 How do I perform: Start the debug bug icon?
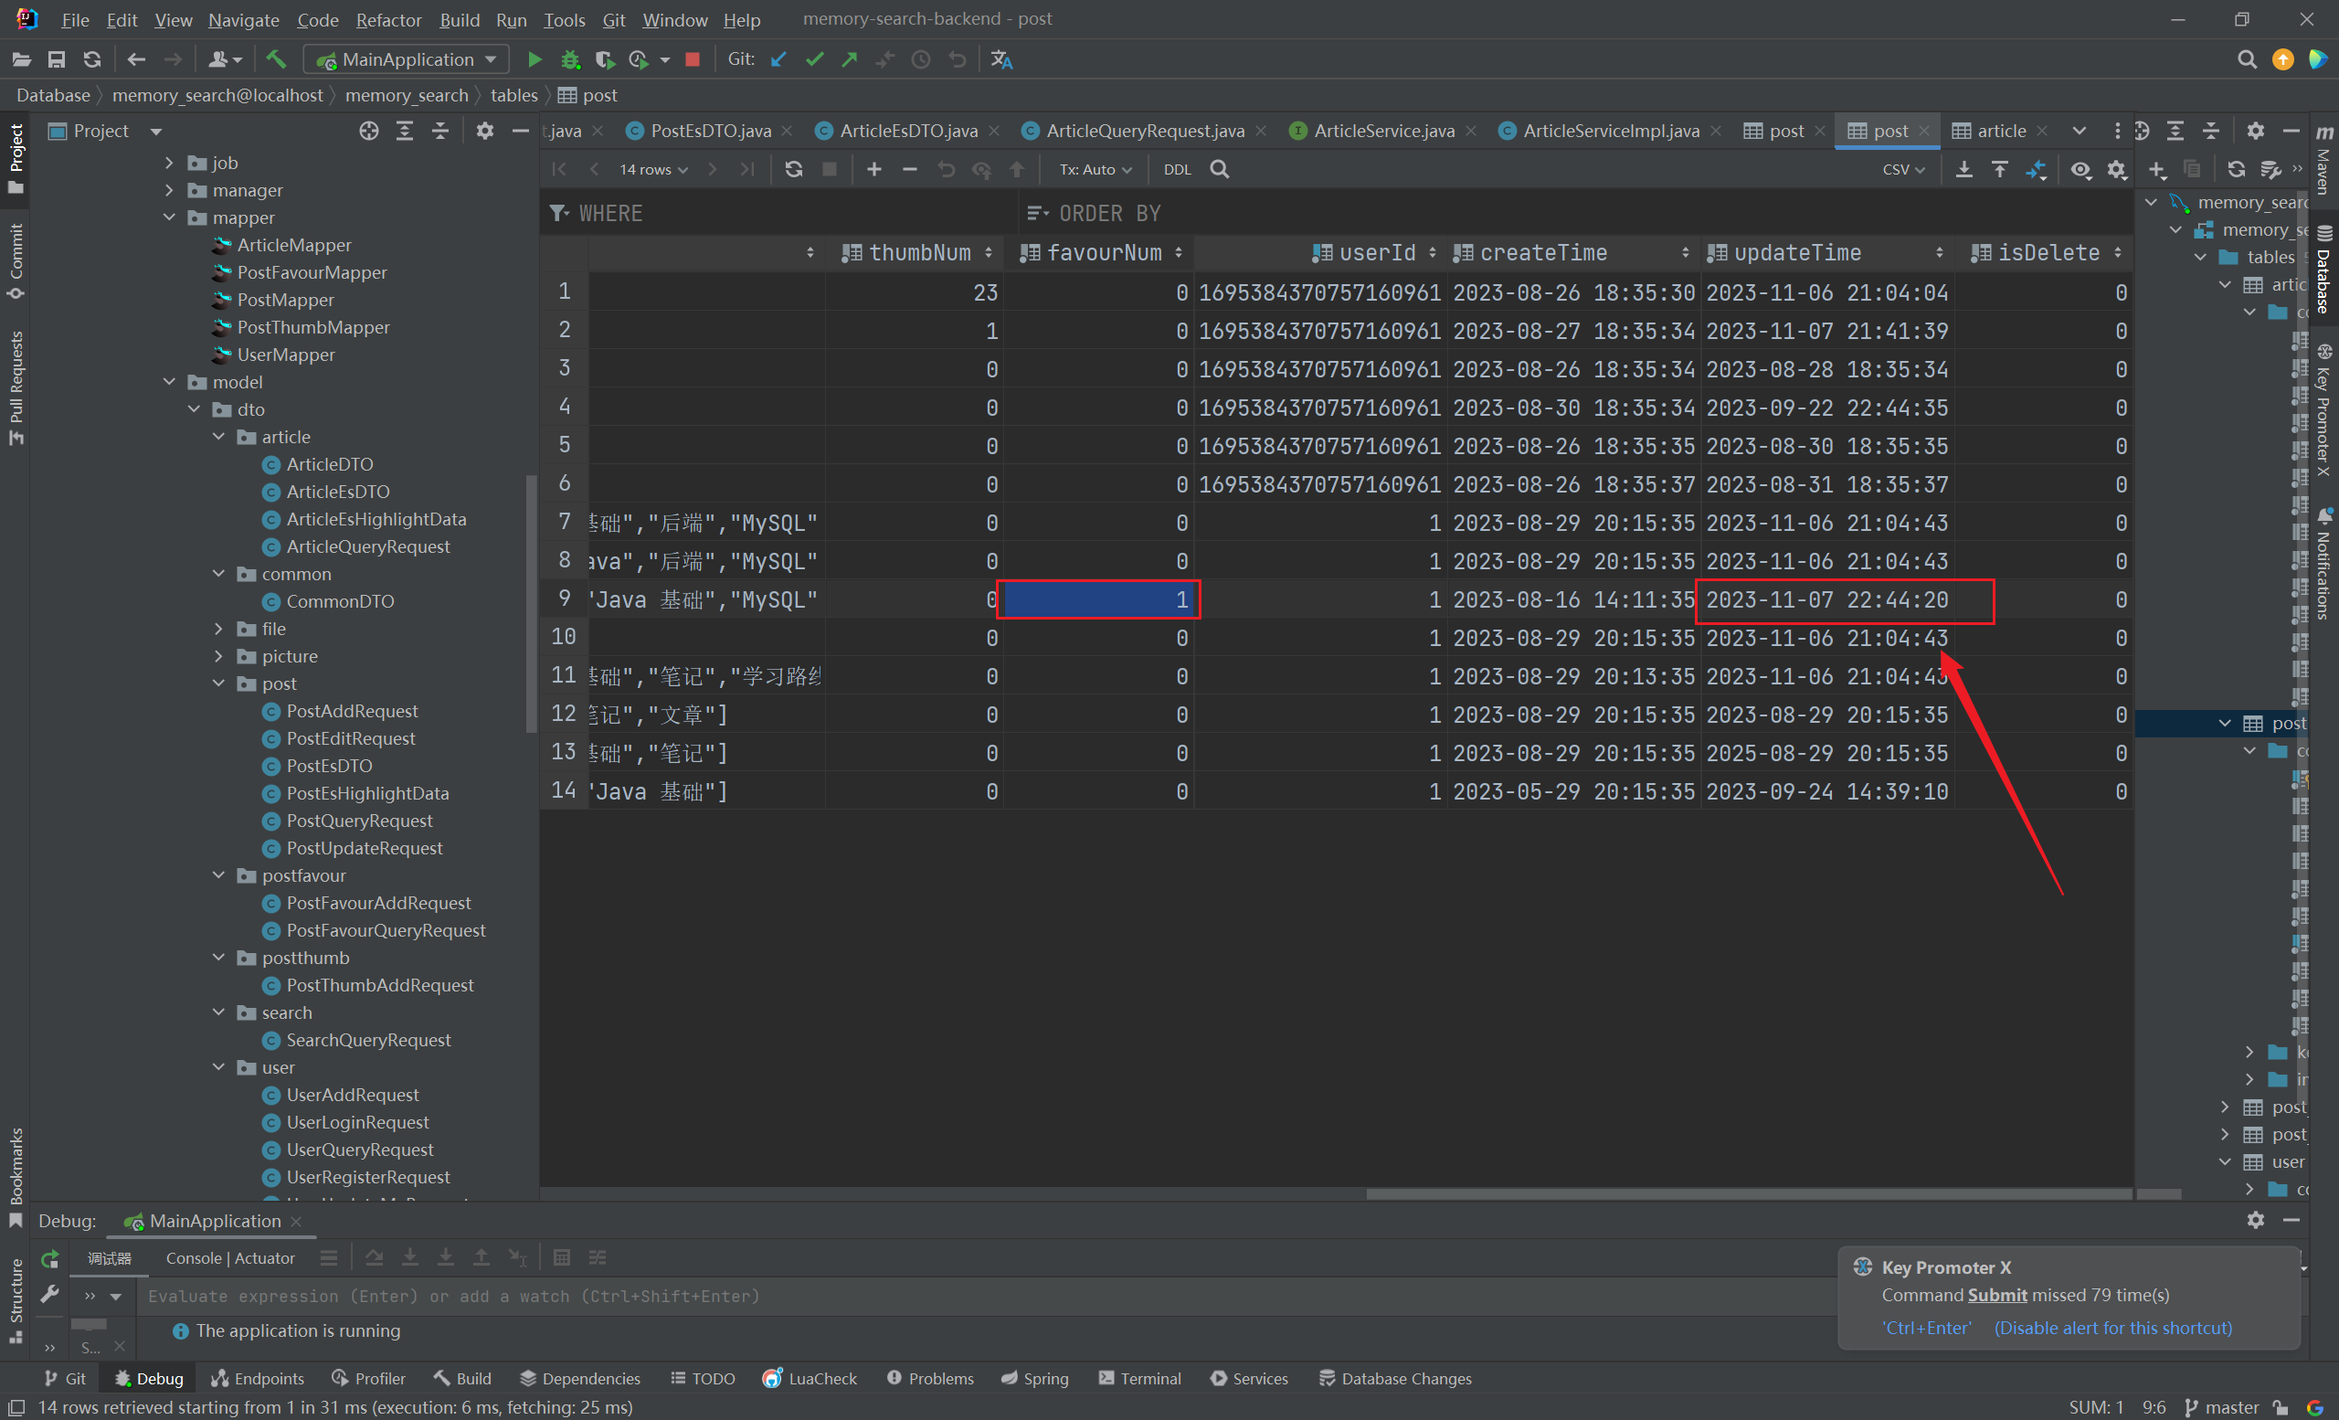(x=569, y=59)
